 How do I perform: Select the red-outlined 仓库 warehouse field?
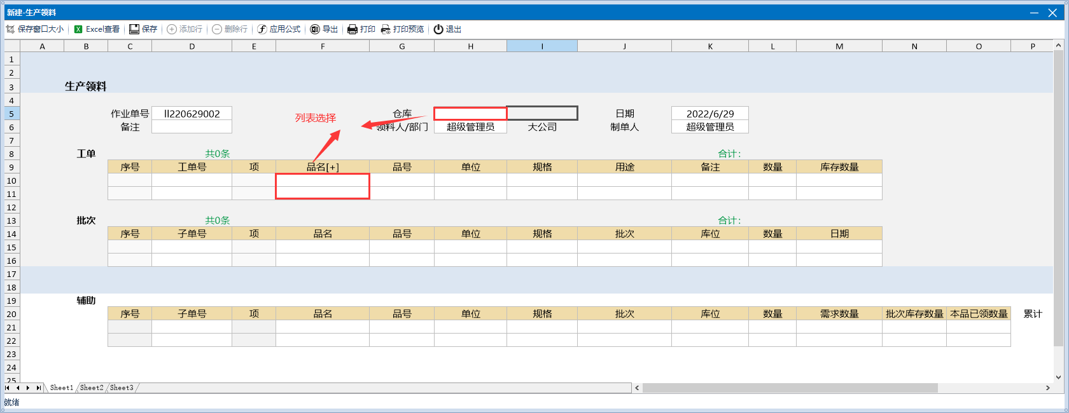tap(470, 114)
